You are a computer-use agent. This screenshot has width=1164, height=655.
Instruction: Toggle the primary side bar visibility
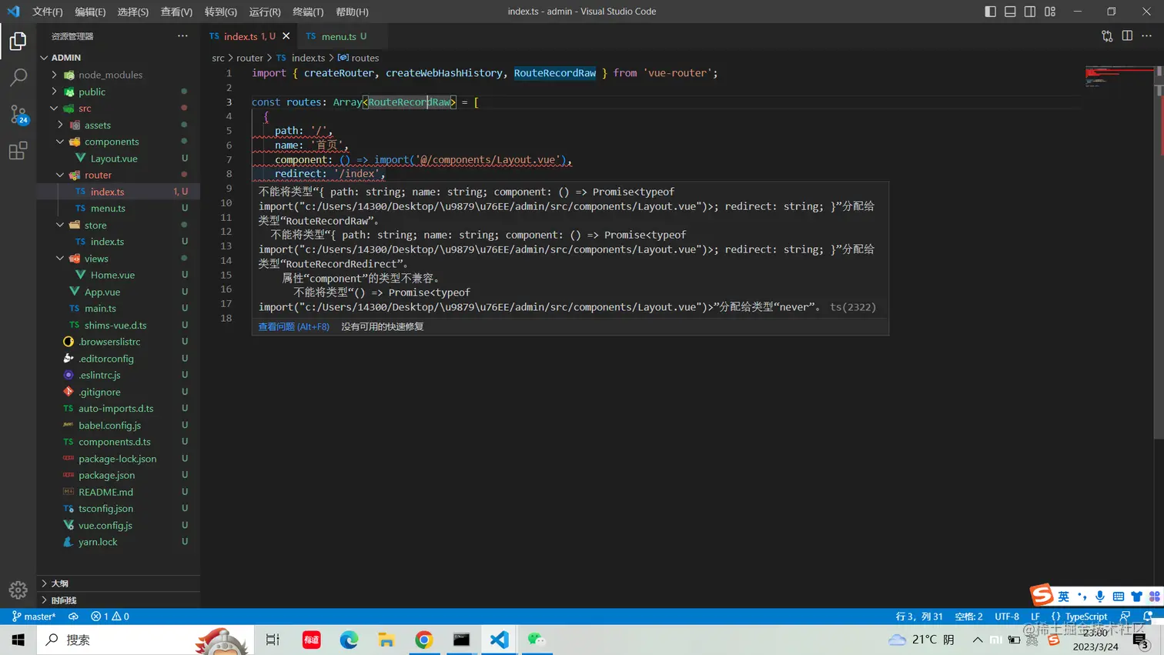(990, 12)
